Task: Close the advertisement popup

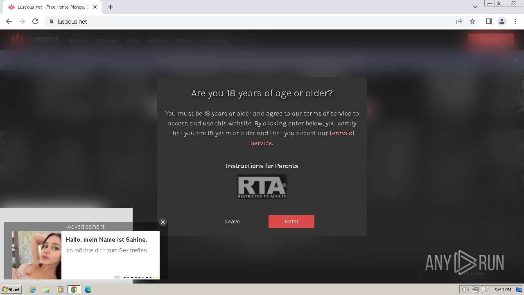Action: tap(163, 222)
